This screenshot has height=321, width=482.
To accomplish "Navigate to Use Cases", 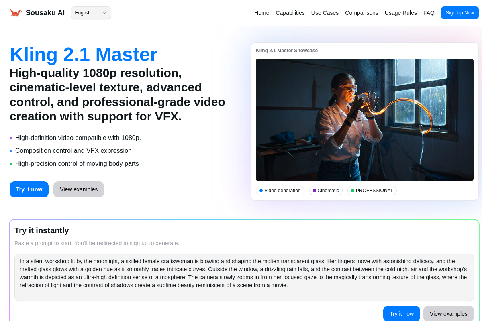I will 325,13.
